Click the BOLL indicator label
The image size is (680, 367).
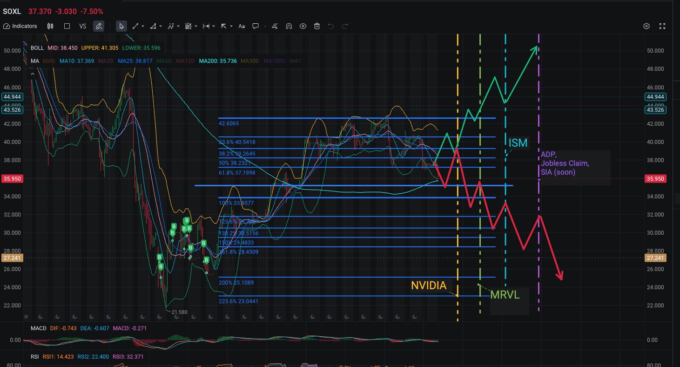(x=37, y=48)
